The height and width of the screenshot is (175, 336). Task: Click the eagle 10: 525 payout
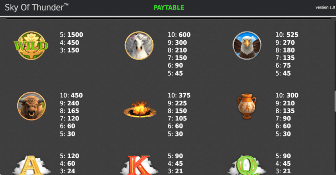click(x=287, y=35)
